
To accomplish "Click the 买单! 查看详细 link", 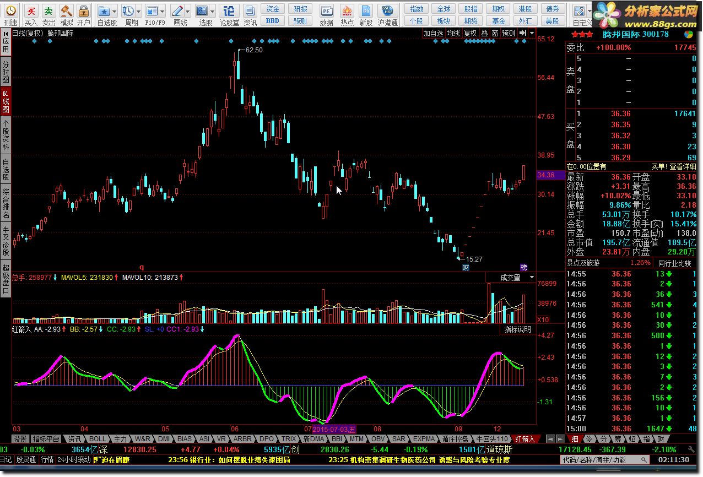I will tap(674, 166).
